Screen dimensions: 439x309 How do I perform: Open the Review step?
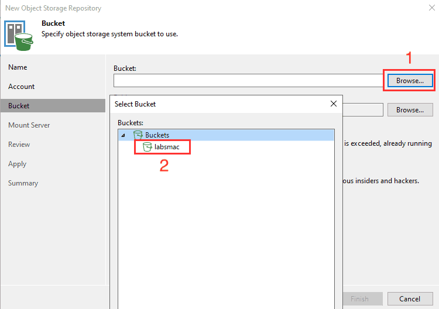tap(19, 145)
